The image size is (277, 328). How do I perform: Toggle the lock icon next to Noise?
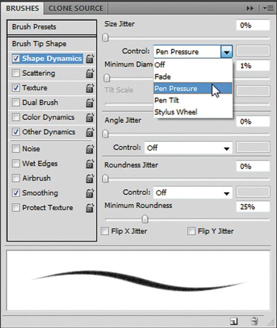click(90, 149)
